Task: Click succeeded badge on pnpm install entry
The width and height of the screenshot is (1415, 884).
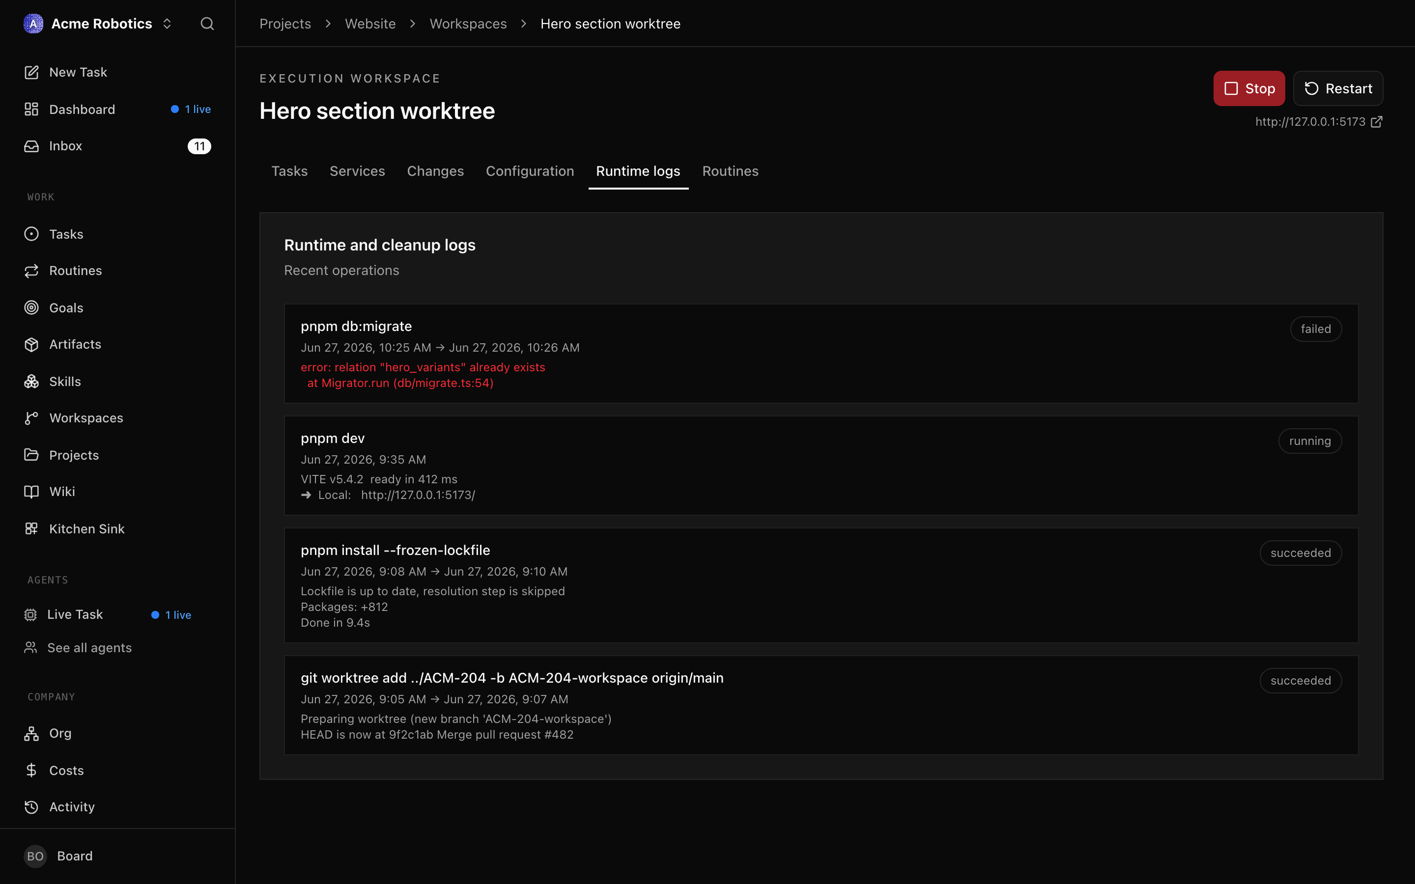Action: pyautogui.click(x=1301, y=553)
